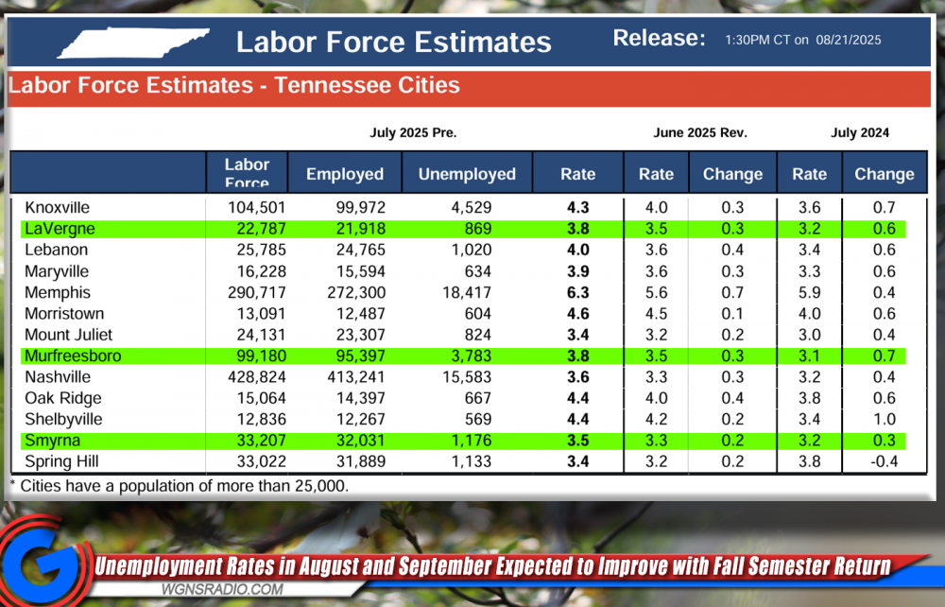Click Memphis unemployment rate 6.3
The width and height of the screenshot is (945, 607).
pyautogui.click(x=577, y=292)
